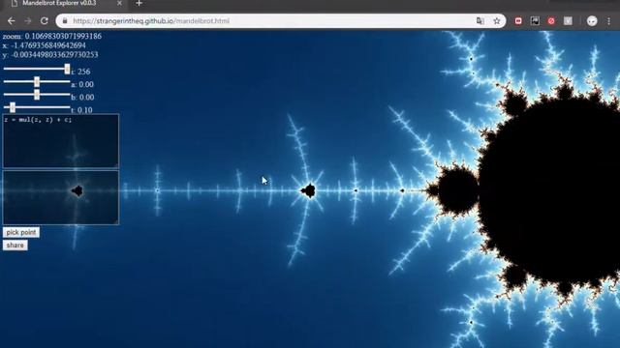
Task: Open the dark image extension icon
Action: click(535, 21)
